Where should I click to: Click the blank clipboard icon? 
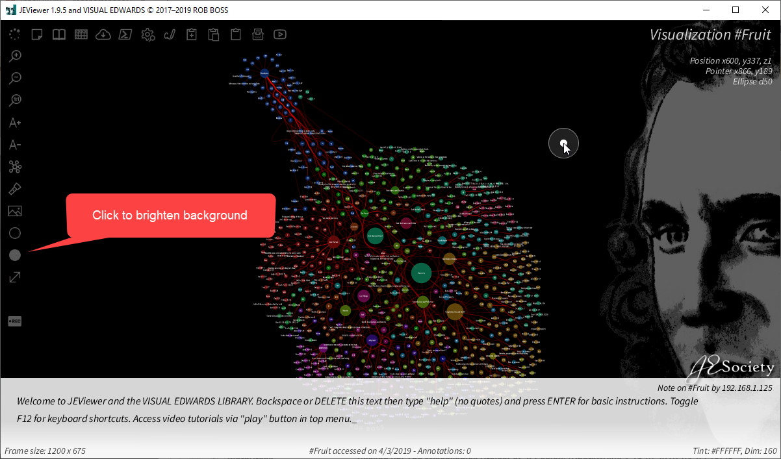pyautogui.click(x=236, y=34)
